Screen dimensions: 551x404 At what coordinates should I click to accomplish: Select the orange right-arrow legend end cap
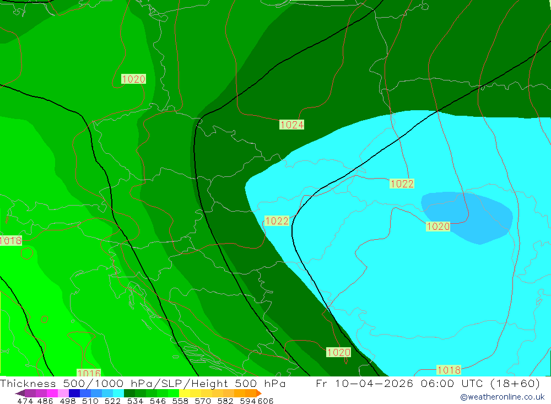click(x=258, y=393)
